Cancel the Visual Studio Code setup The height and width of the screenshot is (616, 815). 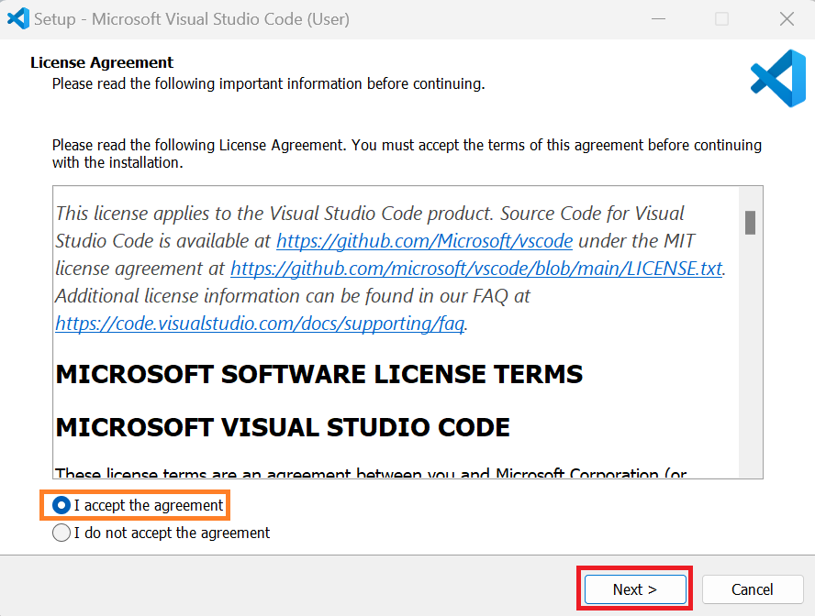coord(752,589)
